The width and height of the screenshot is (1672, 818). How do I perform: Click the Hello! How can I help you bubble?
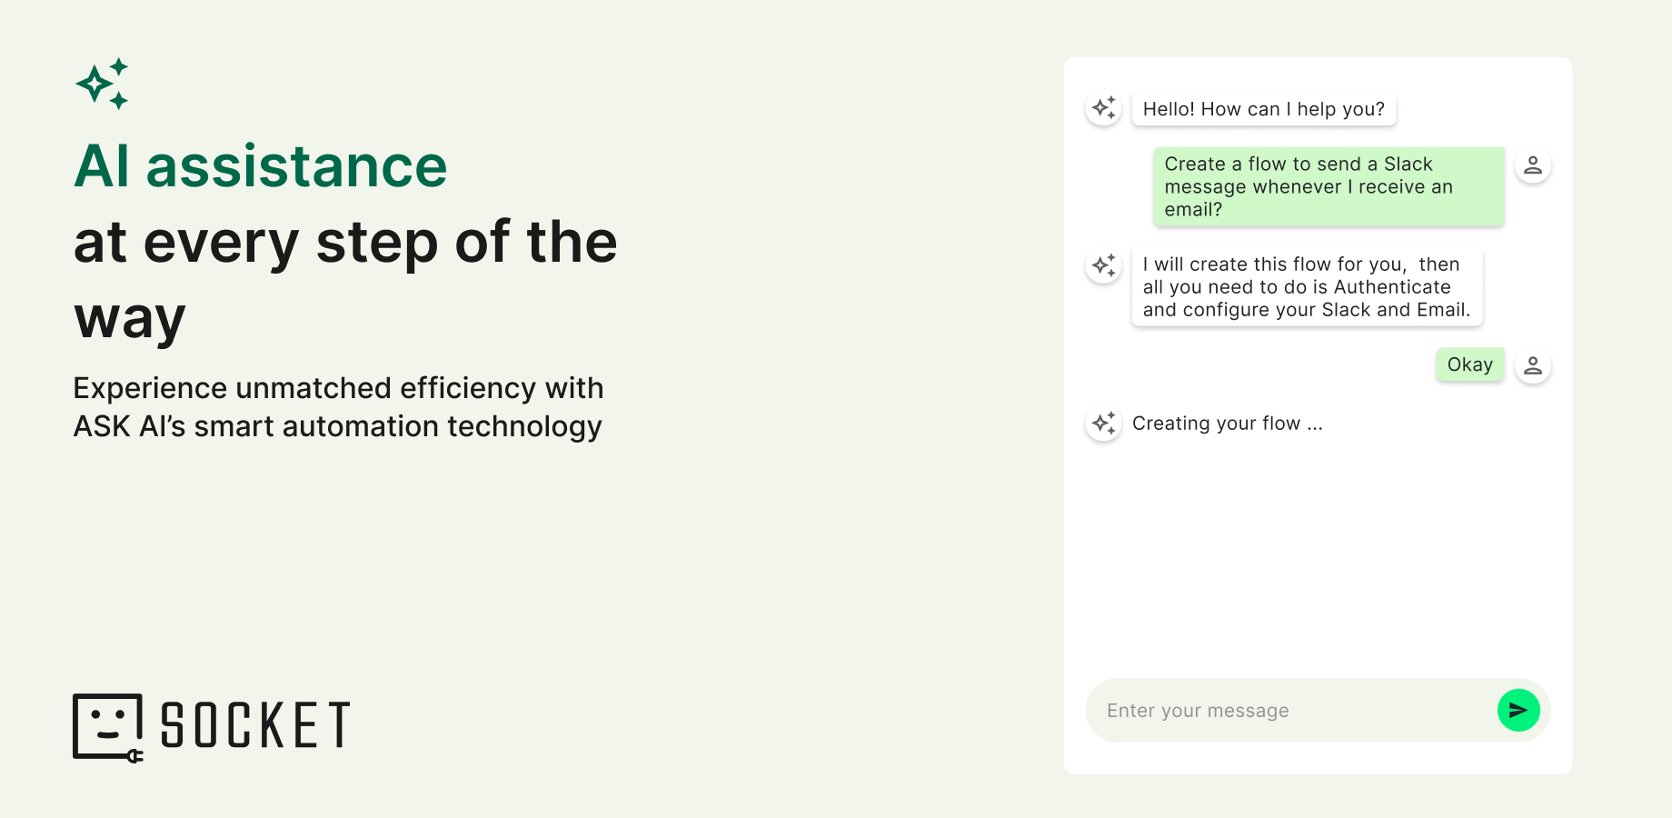click(x=1263, y=109)
